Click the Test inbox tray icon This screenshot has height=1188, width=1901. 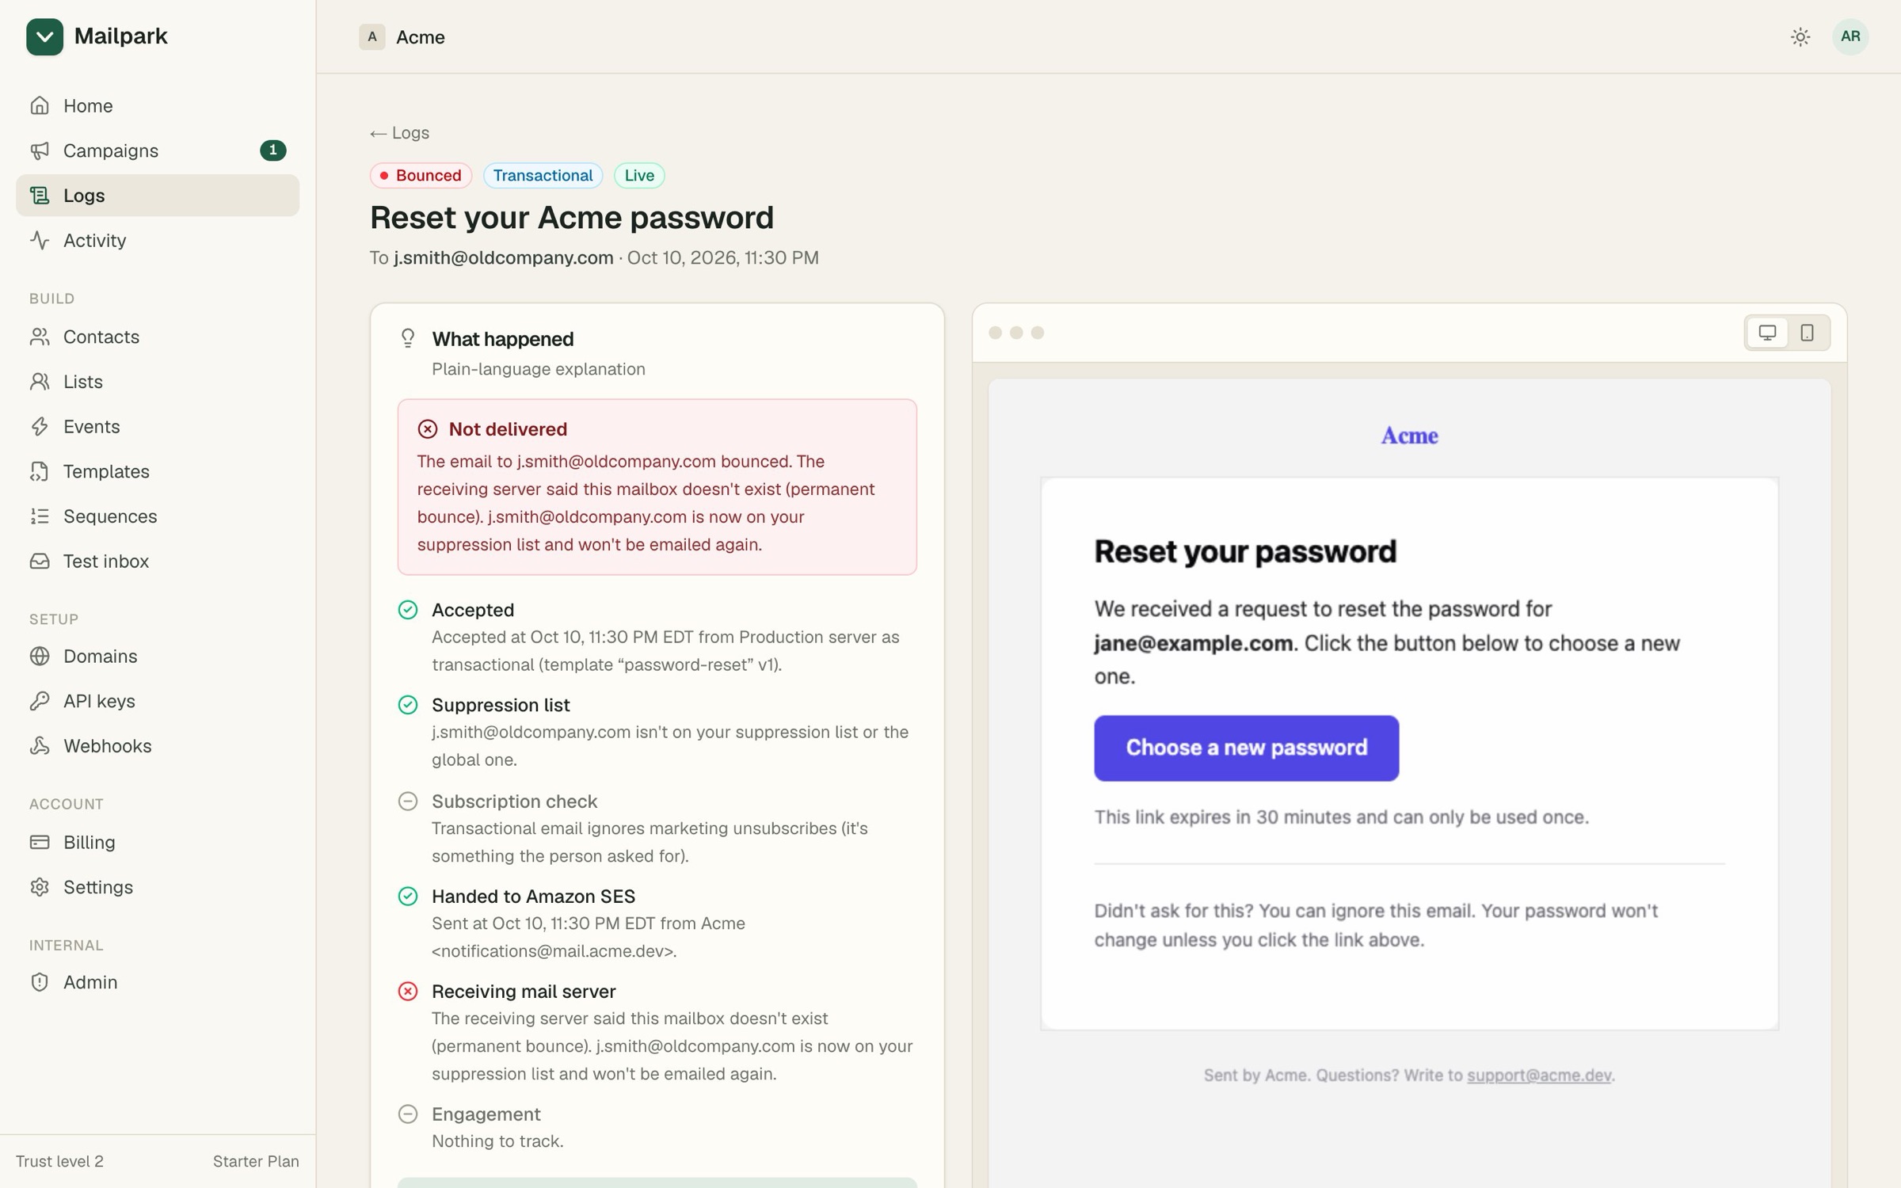coord(40,561)
